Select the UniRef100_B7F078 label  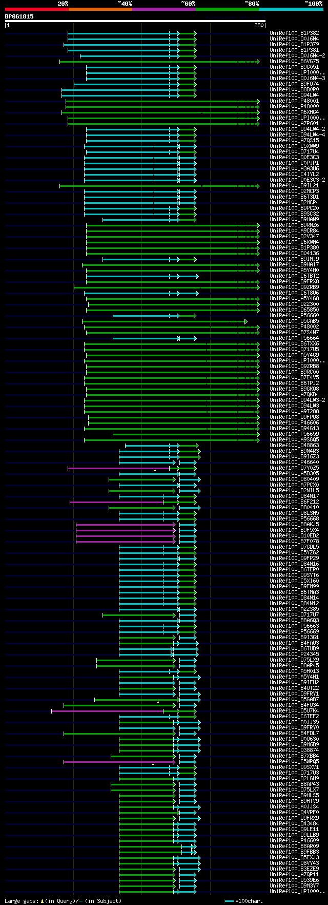294,542
